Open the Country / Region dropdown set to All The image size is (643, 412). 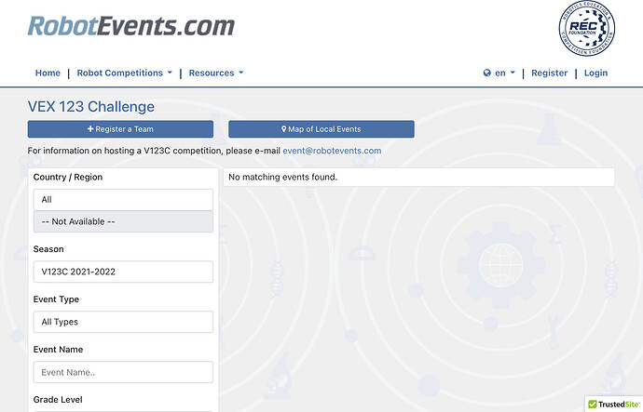pyautogui.click(x=123, y=200)
